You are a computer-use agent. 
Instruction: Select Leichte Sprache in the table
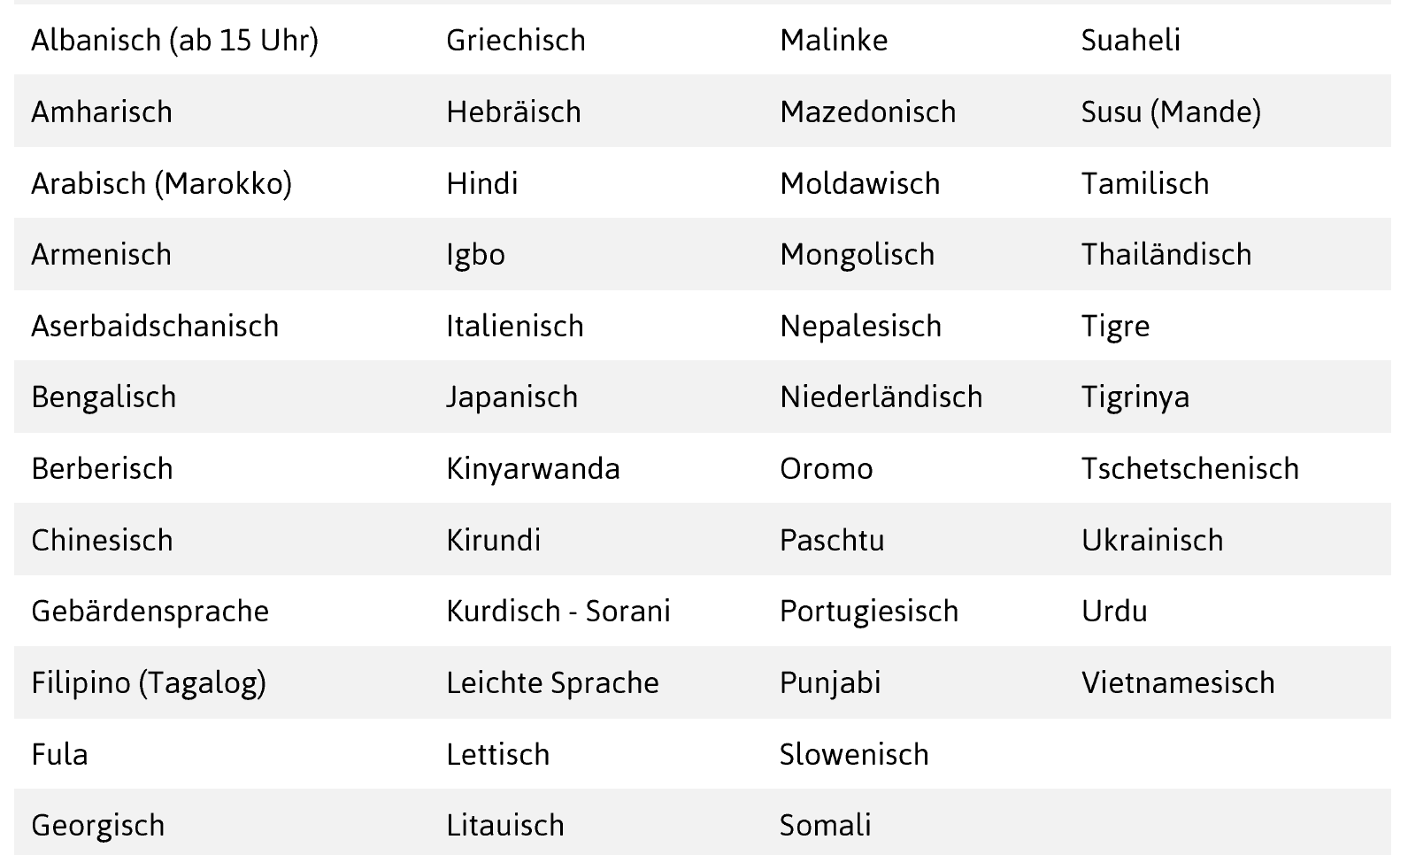[552, 683]
